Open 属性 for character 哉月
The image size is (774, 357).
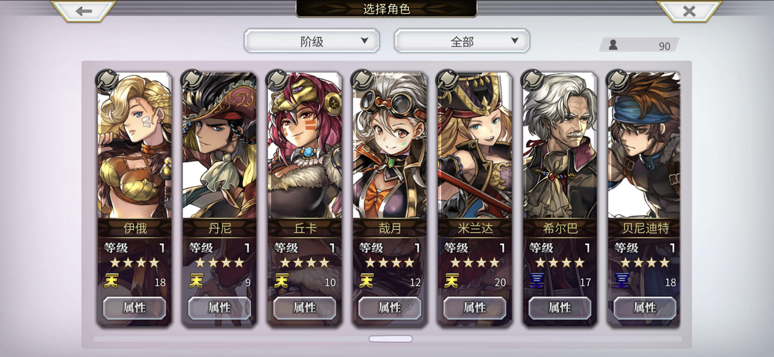coord(390,308)
